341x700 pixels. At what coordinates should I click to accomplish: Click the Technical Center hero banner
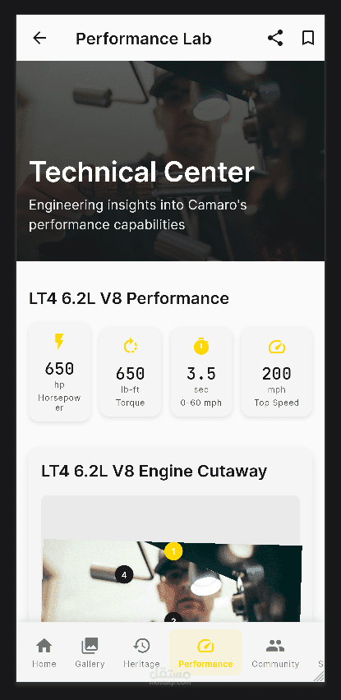click(x=171, y=161)
